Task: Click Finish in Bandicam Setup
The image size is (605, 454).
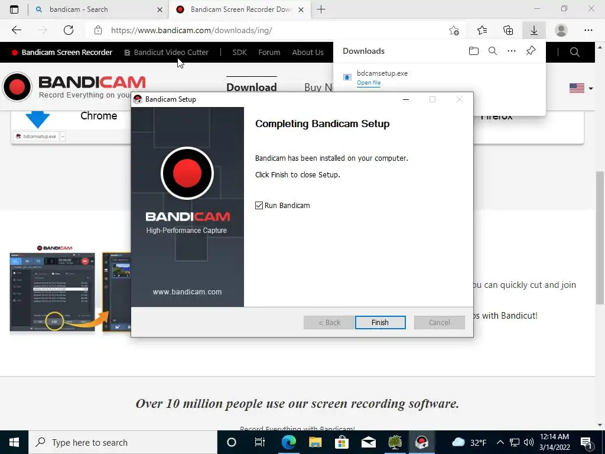Action: click(380, 322)
